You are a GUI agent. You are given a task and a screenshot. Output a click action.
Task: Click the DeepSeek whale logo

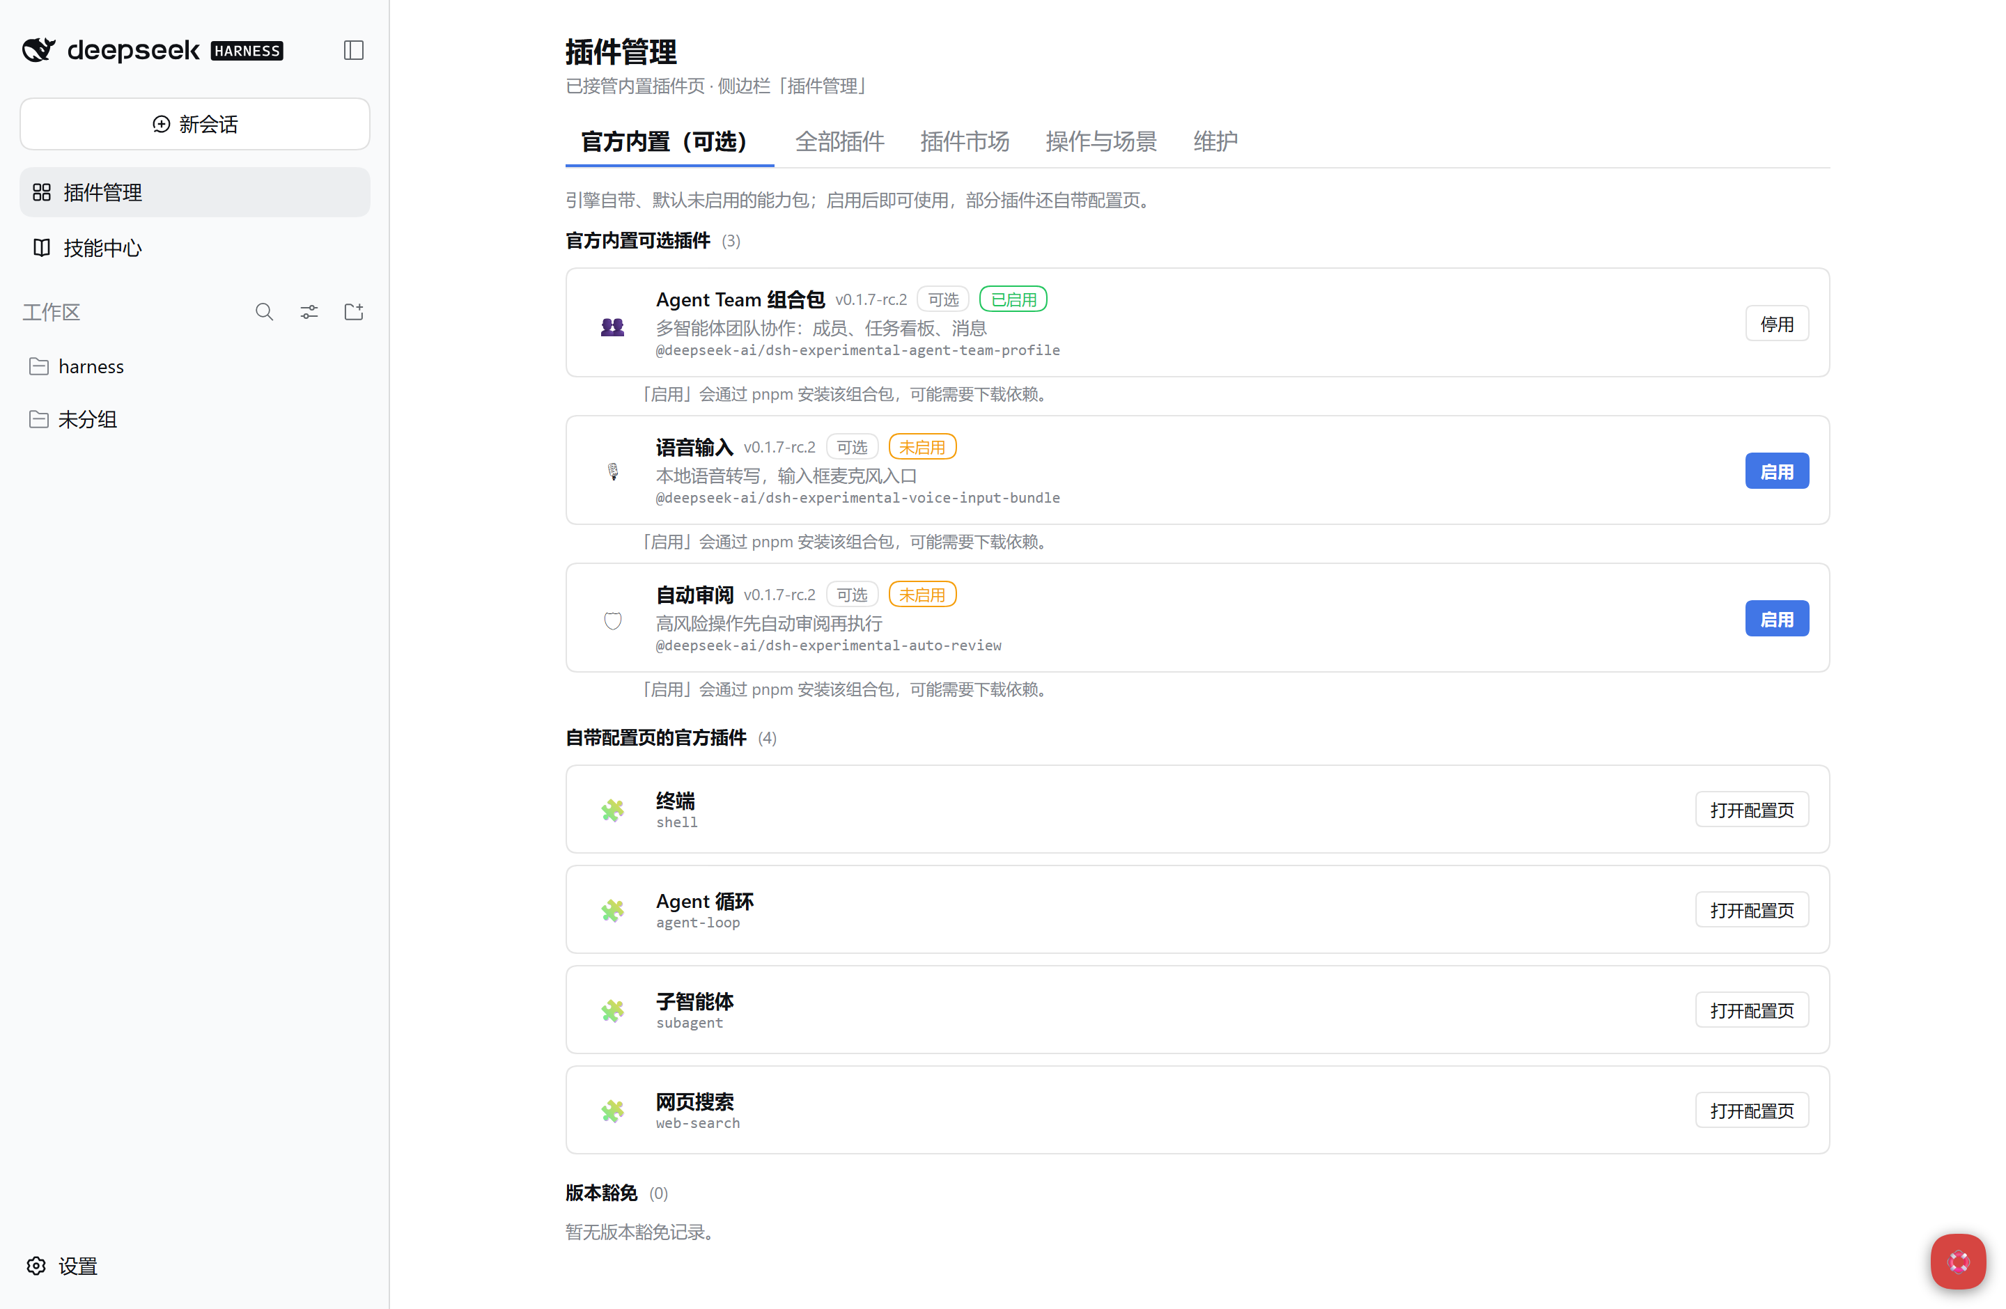pos(39,51)
